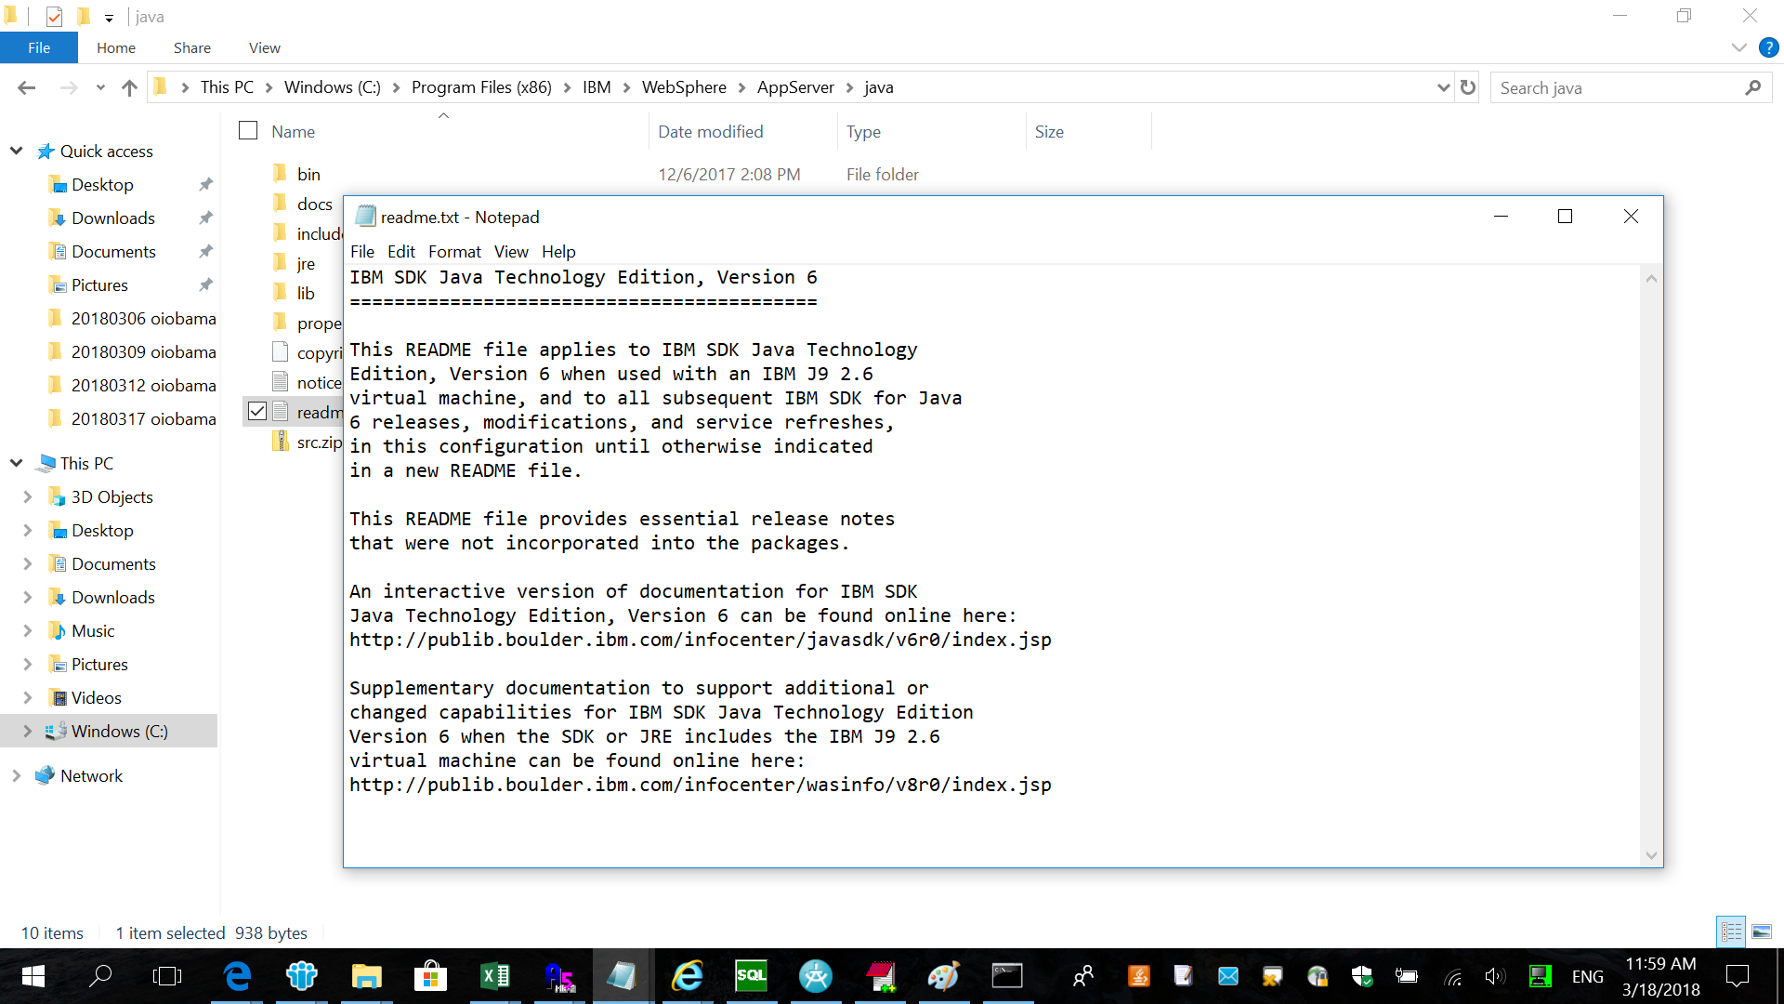Viewport: 1784px width, 1004px height.
Task: Open the Explorer Share ribbon tab
Action: pyautogui.click(x=192, y=47)
